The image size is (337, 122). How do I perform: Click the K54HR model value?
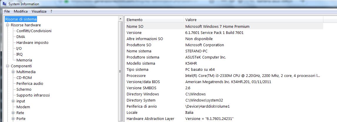191,63
